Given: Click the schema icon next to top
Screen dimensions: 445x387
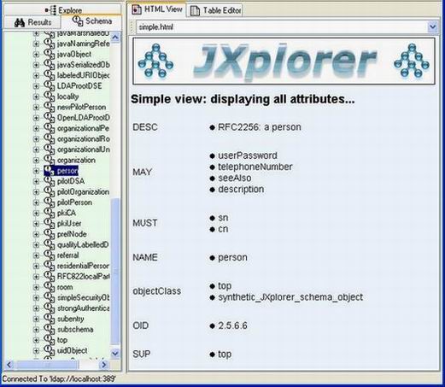Looking at the screenshot, I should (x=50, y=340).
